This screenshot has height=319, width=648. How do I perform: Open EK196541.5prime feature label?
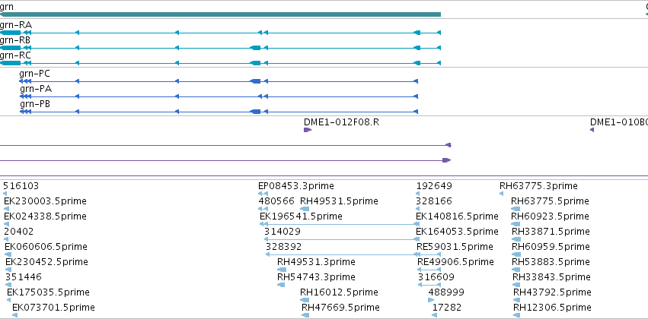302,216
